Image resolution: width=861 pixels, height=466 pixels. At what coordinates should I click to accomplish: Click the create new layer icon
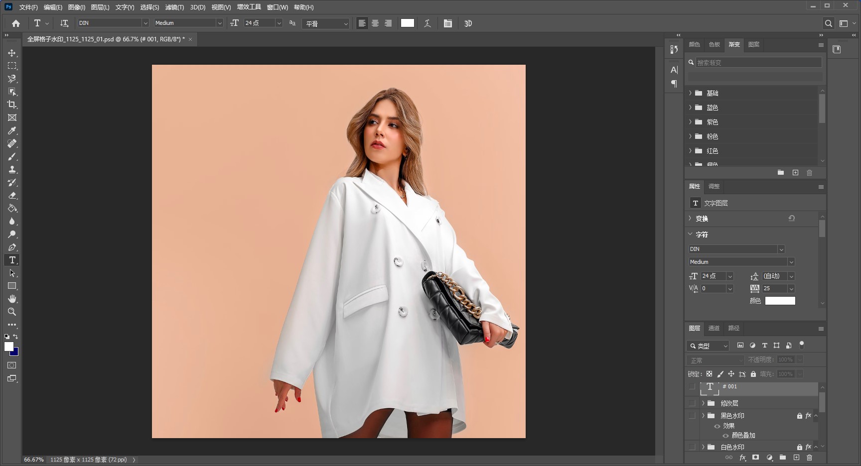(796, 457)
